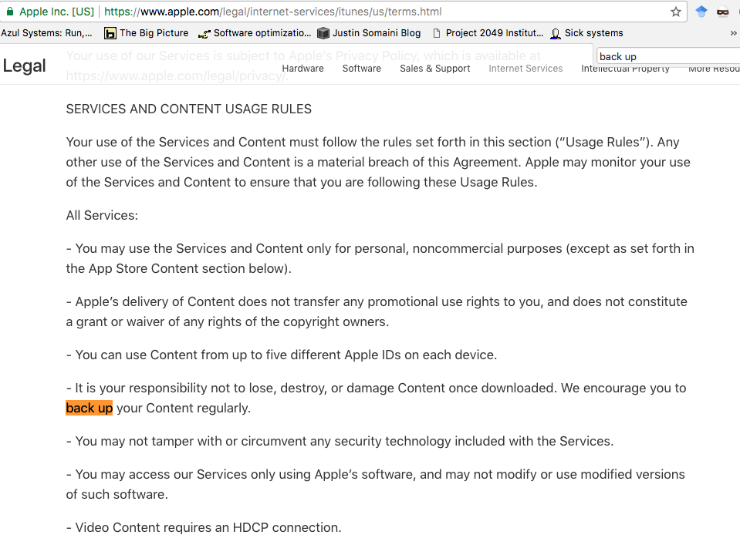740x545 pixels.
Task: Go to Legal home heading
Action: [x=25, y=66]
